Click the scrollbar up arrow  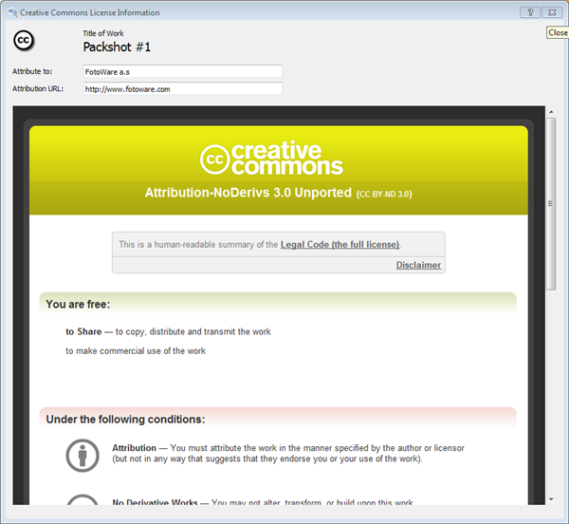[551, 112]
